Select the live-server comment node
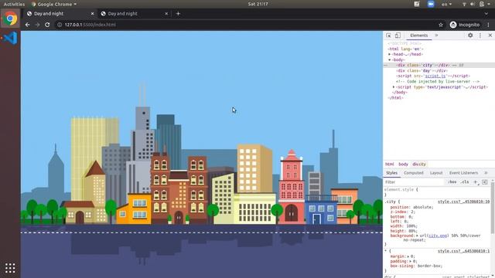The image size is (495, 278). point(438,81)
